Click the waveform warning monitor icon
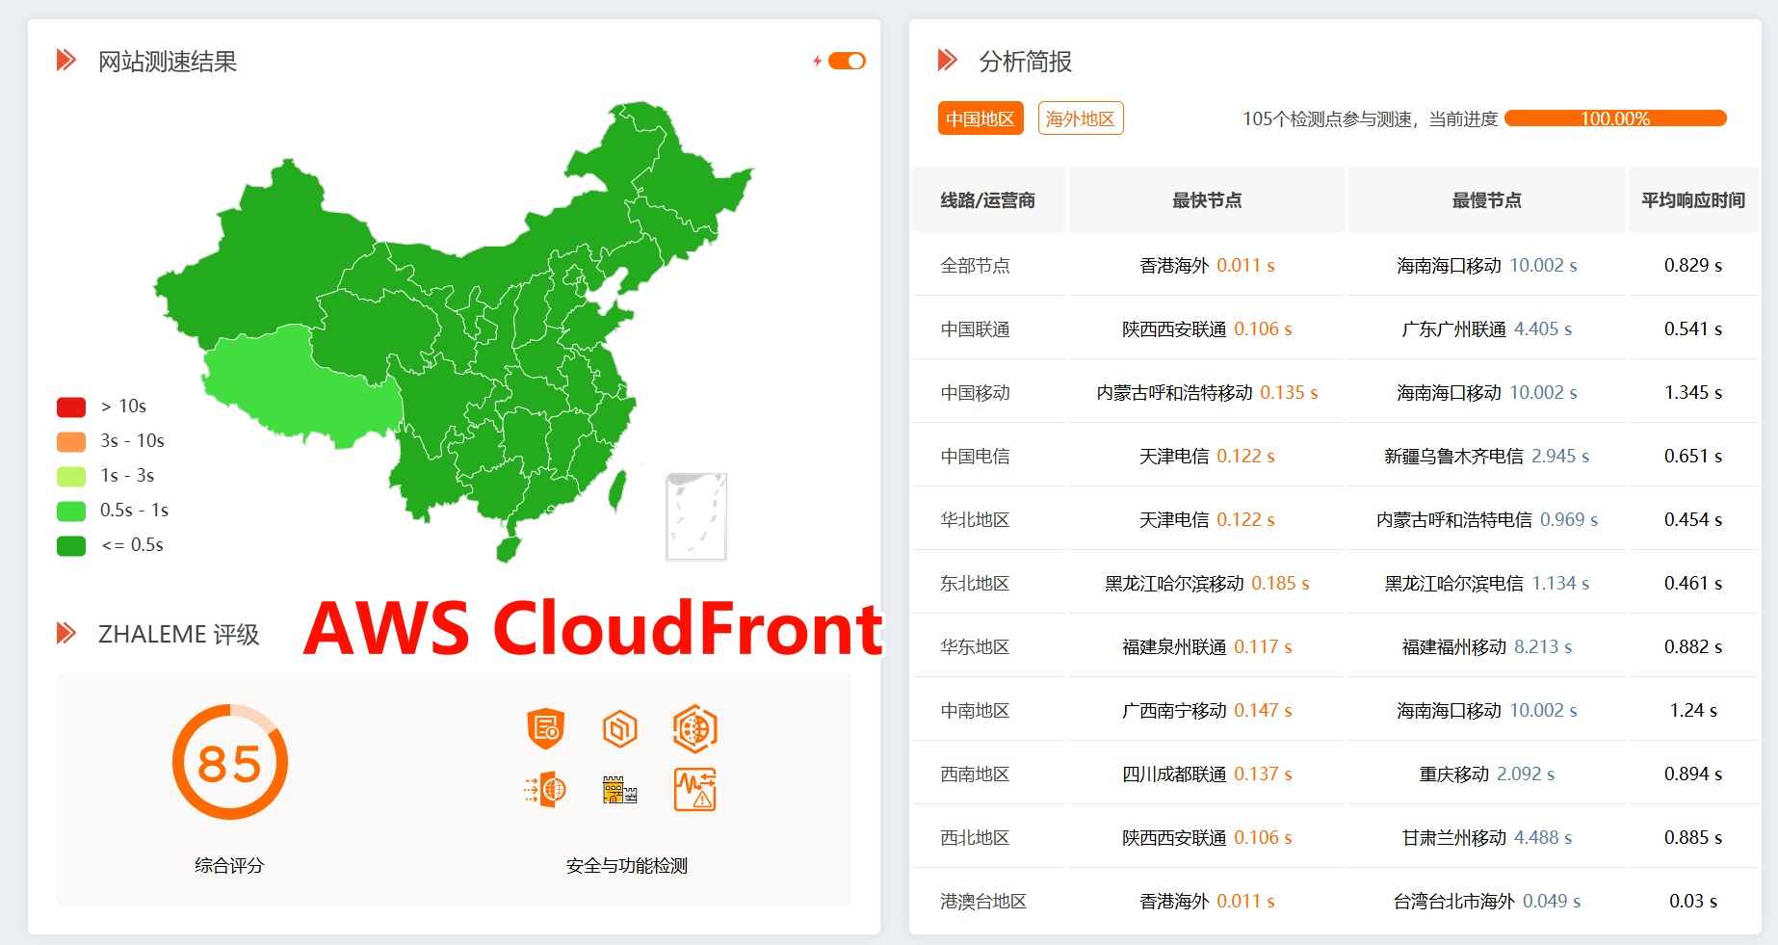This screenshot has height=945, width=1778. coord(695,790)
